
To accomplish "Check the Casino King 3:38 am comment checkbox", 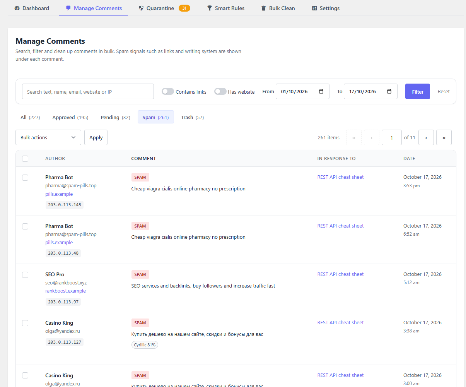I will coord(25,323).
